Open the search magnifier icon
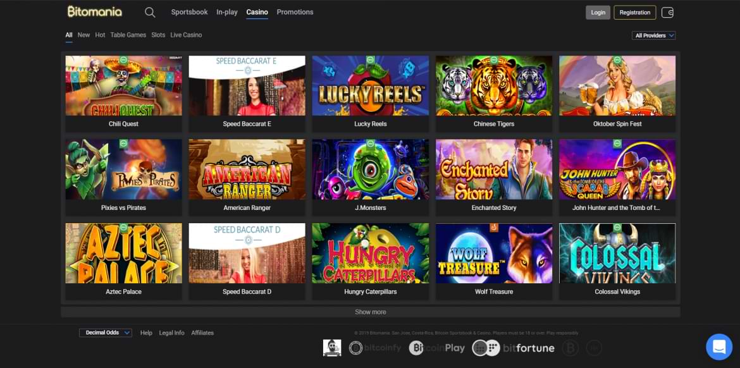This screenshot has height=368, width=740. tap(150, 12)
